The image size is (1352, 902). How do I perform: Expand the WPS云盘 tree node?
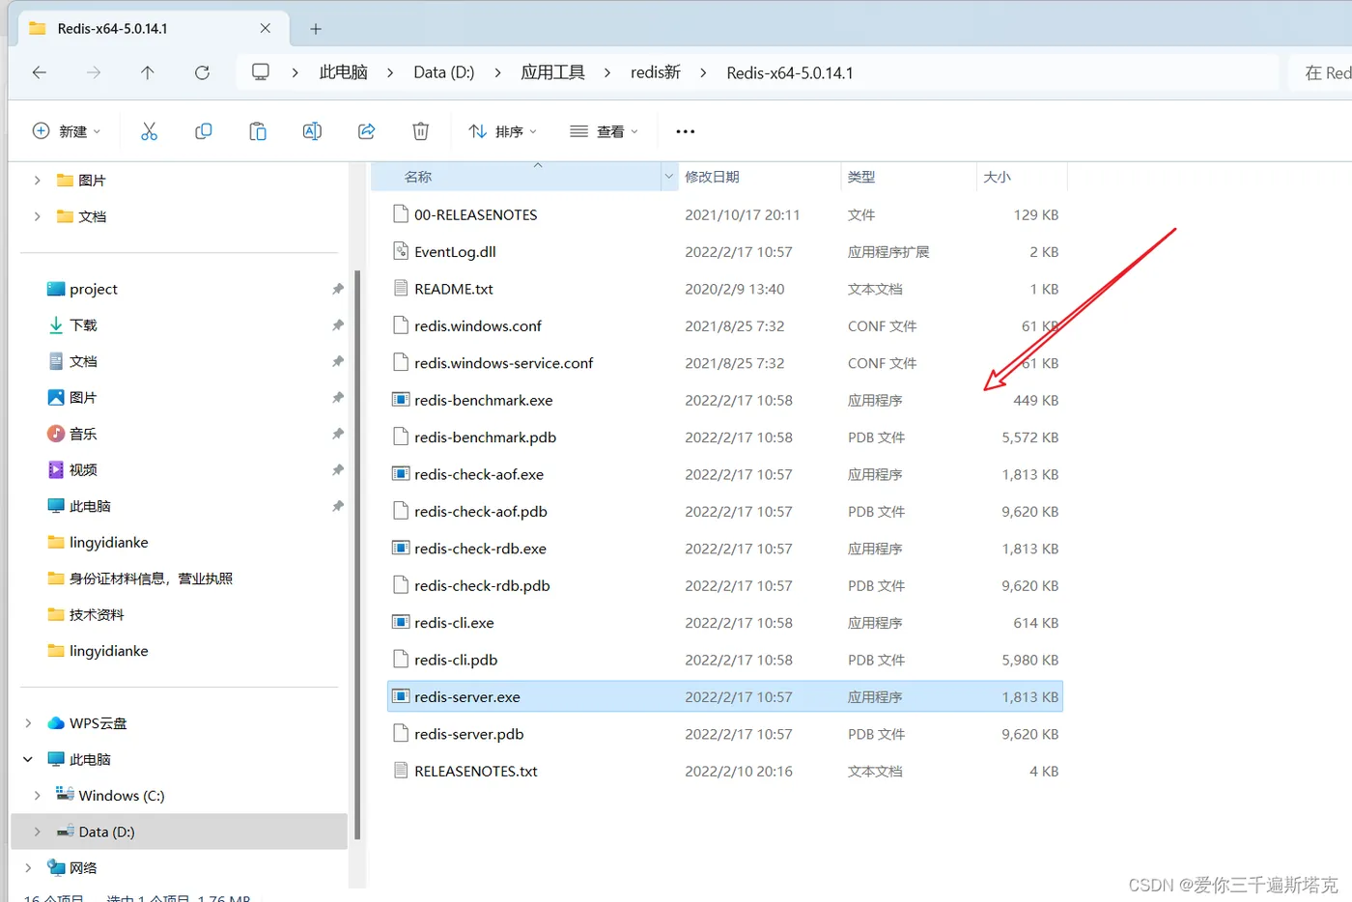[x=28, y=722]
